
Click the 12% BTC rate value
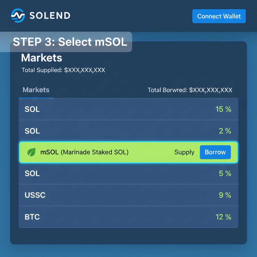coord(223,217)
